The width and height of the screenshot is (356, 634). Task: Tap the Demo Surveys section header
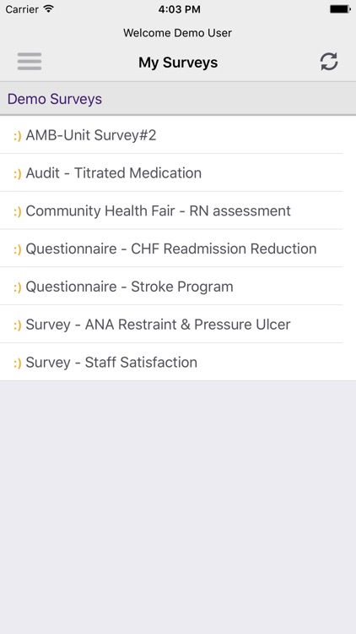pos(178,99)
